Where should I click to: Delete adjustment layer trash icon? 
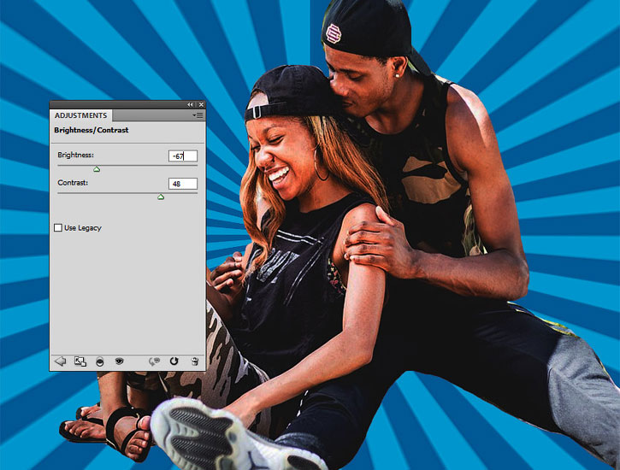pos(194,361)
